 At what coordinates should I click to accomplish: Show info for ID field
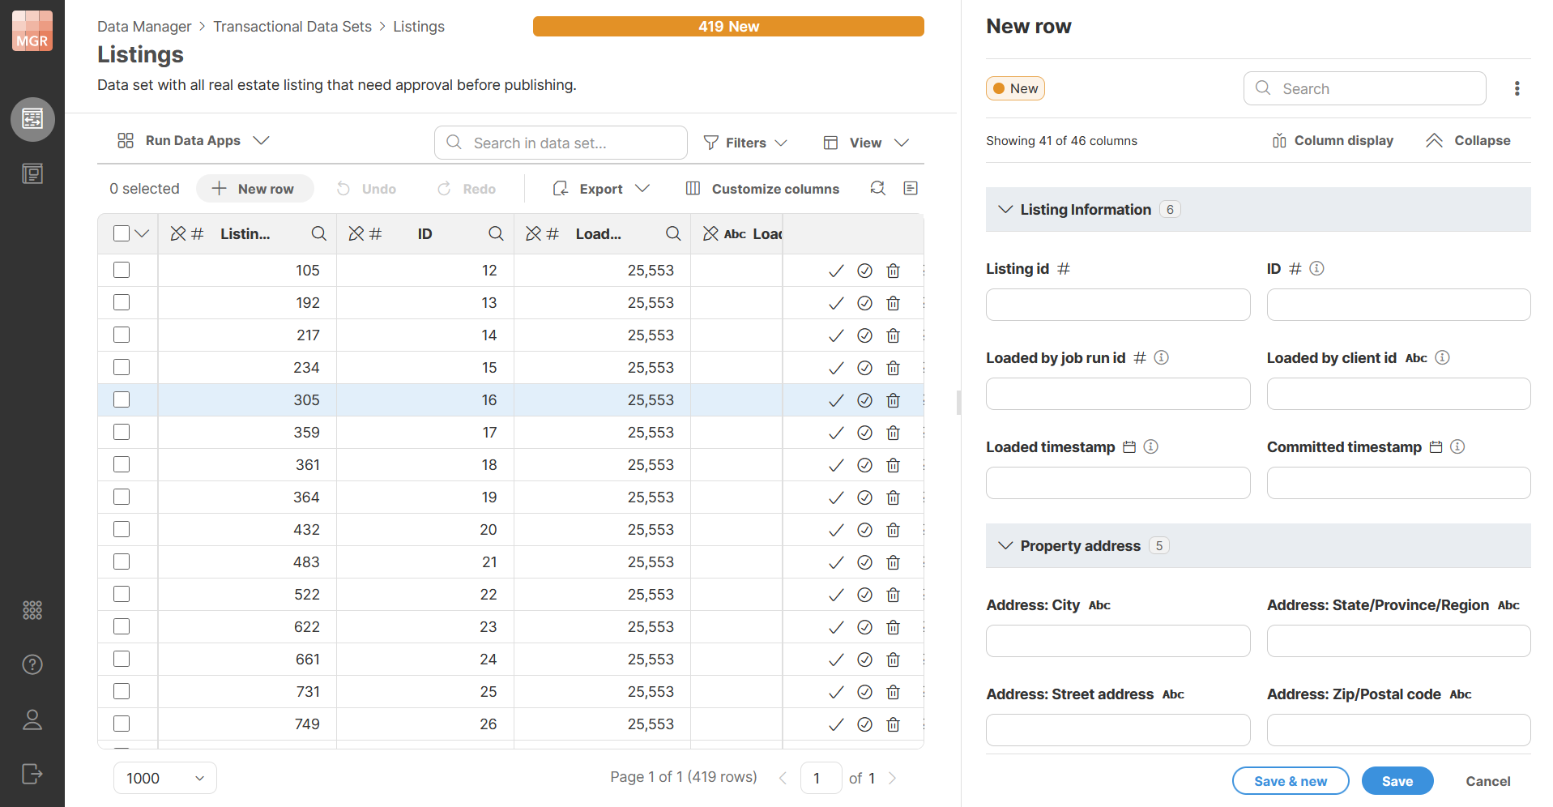1316,268
